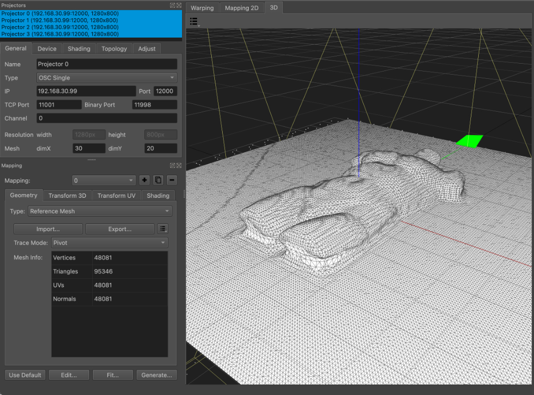Expand the geometry Type Reference Mesh dropdown
534x395 pixels.
pos(99,211)
